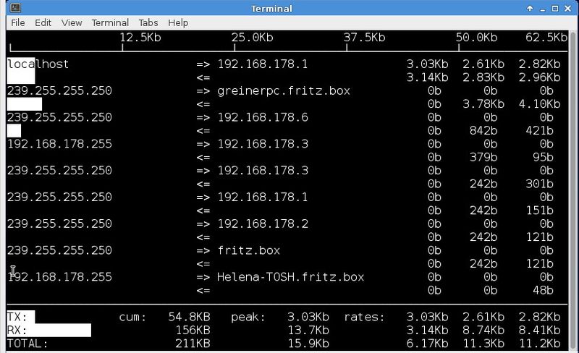Open the Edit menu
The height and width of the screenshot is (353, 579).
(43, 23)
